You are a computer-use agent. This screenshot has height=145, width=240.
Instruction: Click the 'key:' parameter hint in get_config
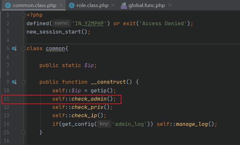(103, 124)
